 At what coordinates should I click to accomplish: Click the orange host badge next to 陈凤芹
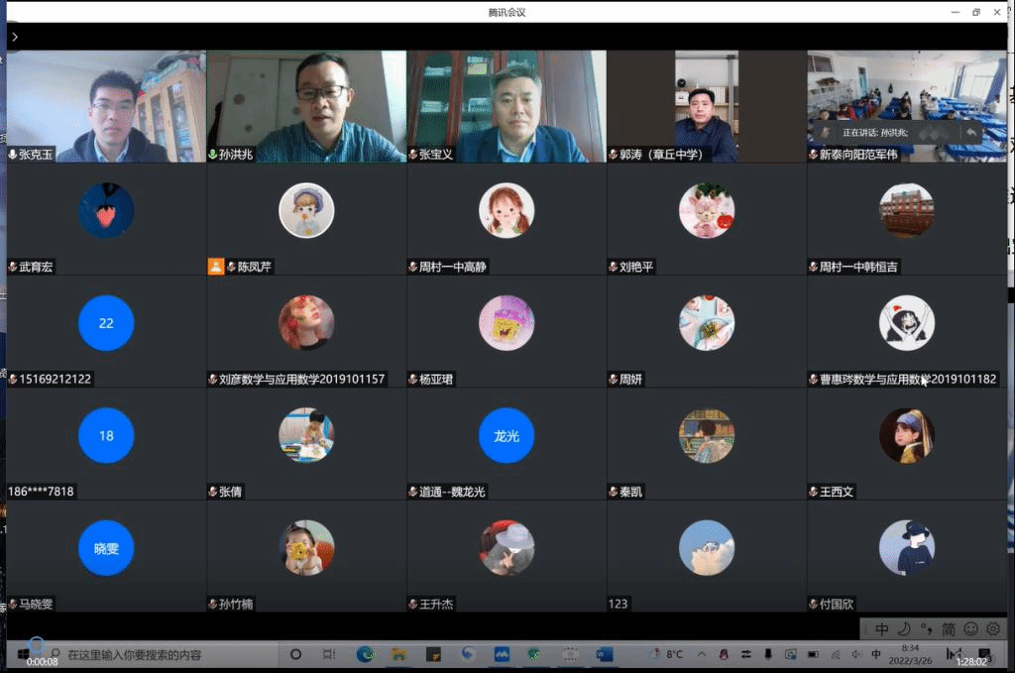[215, 267]
